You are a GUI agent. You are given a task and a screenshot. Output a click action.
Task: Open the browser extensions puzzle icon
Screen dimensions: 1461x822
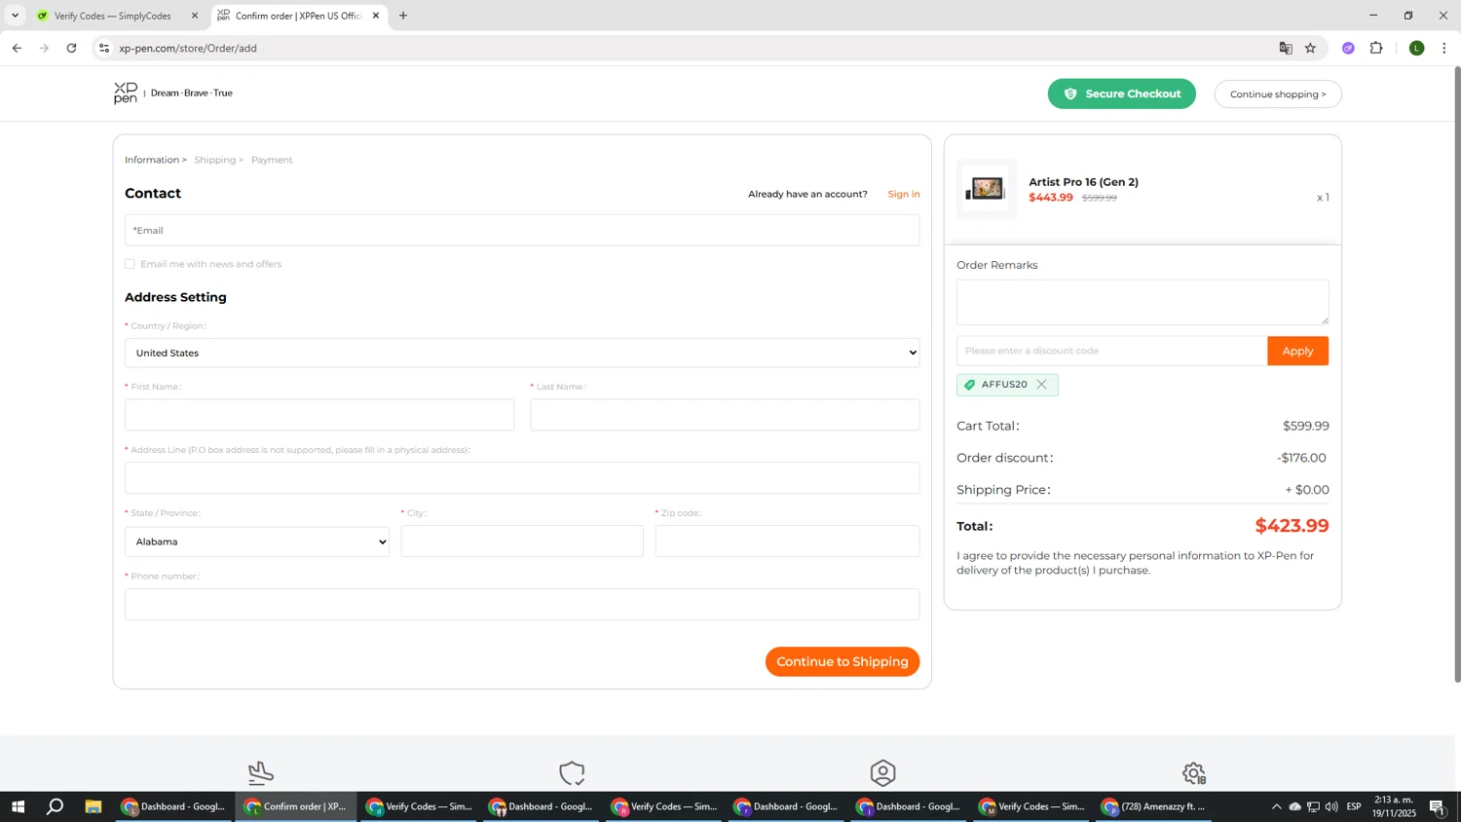pyautogui.click(x=1376, y=48)
